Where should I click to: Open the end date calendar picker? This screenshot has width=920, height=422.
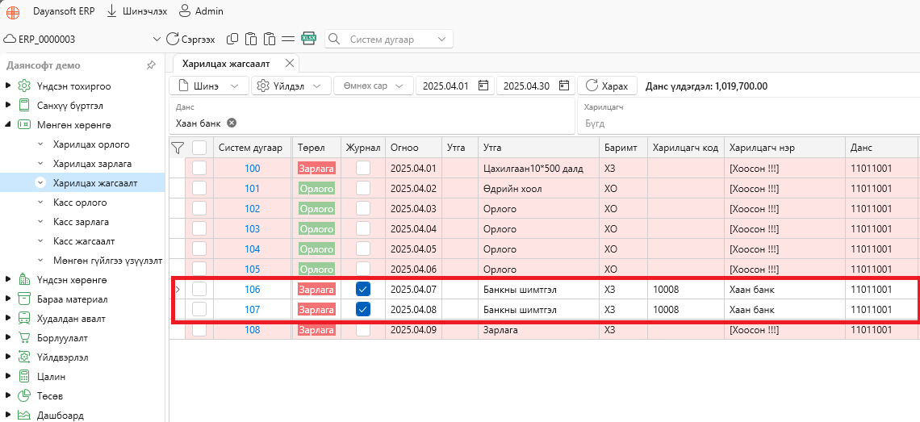(564, 86)
